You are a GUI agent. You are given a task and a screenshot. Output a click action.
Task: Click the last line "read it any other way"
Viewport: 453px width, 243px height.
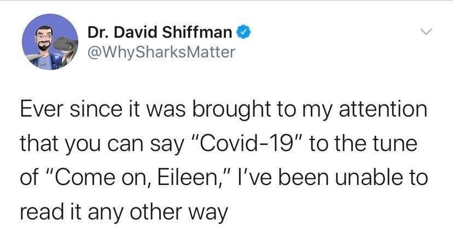coord(123,212)
